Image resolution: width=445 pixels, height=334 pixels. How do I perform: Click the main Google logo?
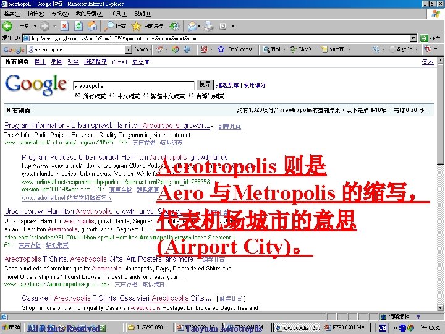[x=36, y=85]
